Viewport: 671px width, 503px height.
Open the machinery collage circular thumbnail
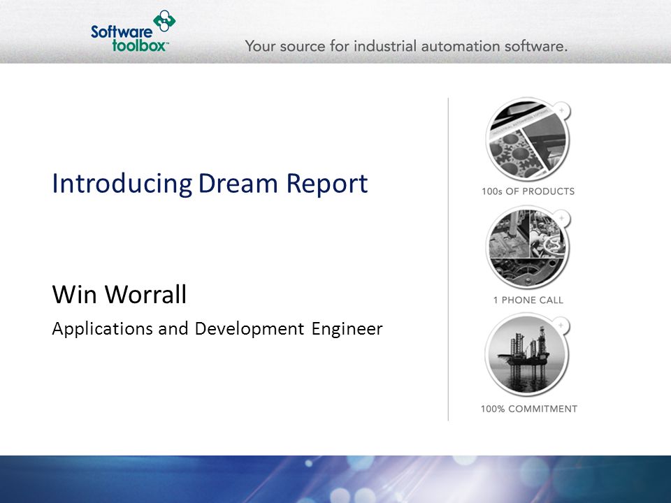coord(527,247)
